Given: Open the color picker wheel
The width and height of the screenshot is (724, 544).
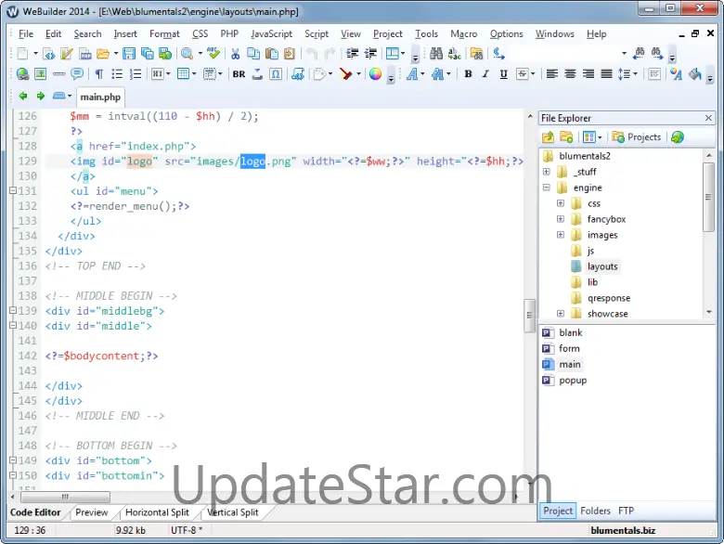Looking at the screenshot, I should tap(375, 74).
